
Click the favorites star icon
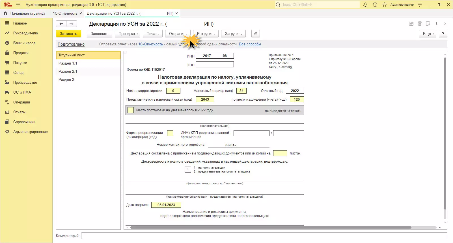pos(384,5)
